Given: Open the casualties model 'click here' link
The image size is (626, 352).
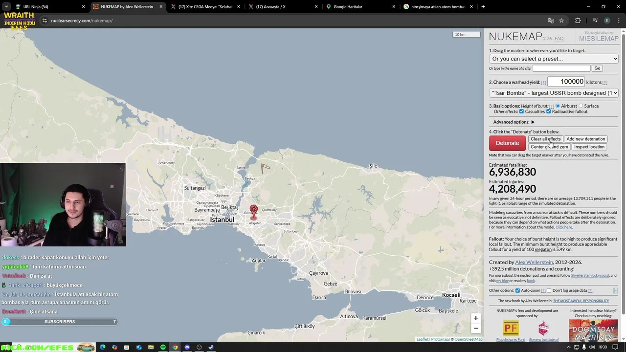Looking at the screenshot, I should [x=563, y=227].
